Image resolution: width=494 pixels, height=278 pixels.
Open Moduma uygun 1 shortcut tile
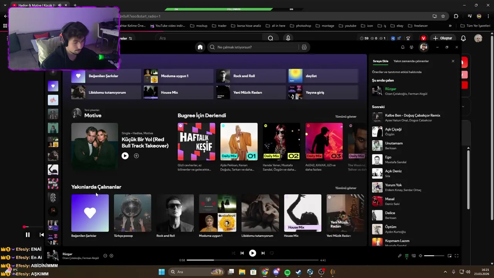(x=179, y=76)
